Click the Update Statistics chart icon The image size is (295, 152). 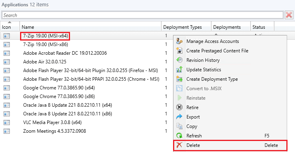coord(179,69)
